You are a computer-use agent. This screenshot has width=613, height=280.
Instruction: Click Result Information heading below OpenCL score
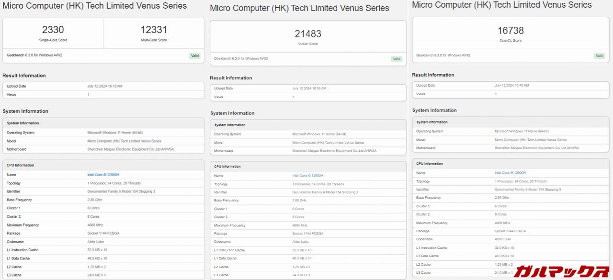pyautogui.click(x=433, y=75)
